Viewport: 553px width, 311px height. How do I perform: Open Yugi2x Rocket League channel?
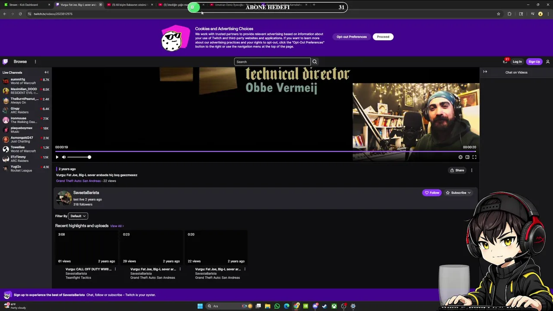[x=26, y=168]
